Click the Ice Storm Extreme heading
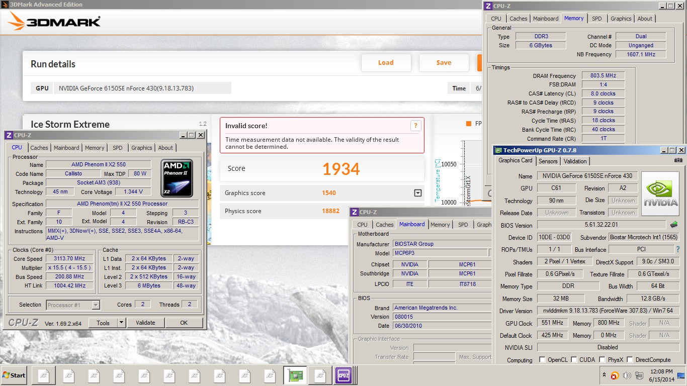 (x=70, y=124)
